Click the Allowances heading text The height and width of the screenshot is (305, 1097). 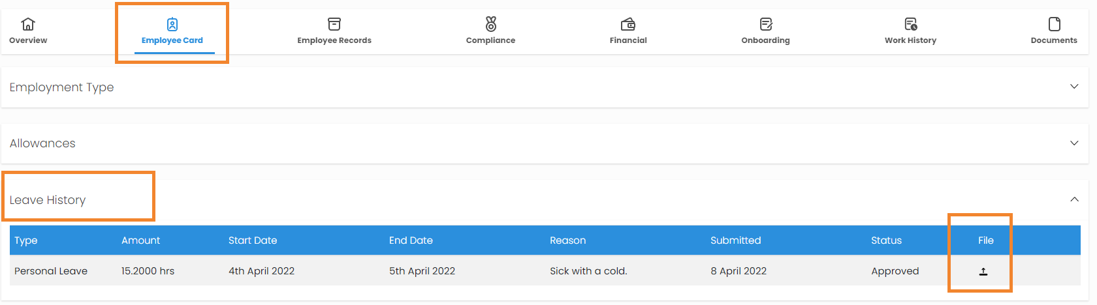pos(42,143)
